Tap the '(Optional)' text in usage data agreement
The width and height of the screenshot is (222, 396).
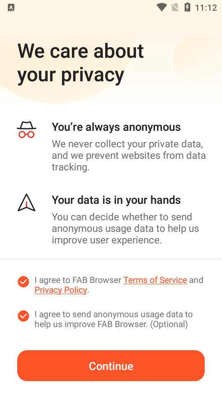169,324
